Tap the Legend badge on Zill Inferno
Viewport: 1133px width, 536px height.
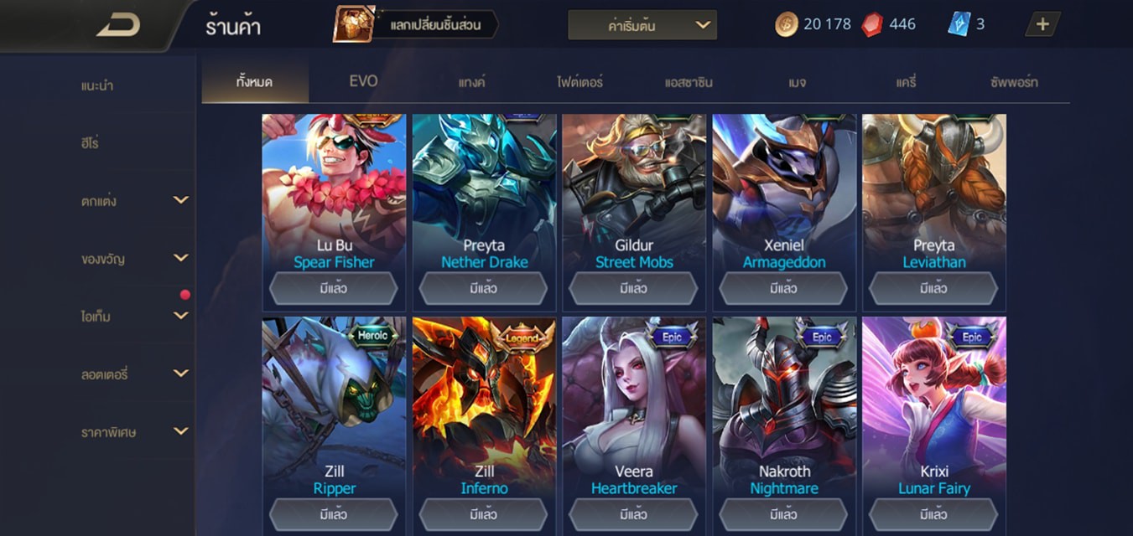[x=522, y=338]
